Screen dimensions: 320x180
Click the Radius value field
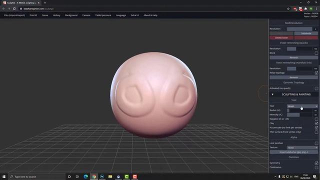pyautogui.click(x=315, y=110)
